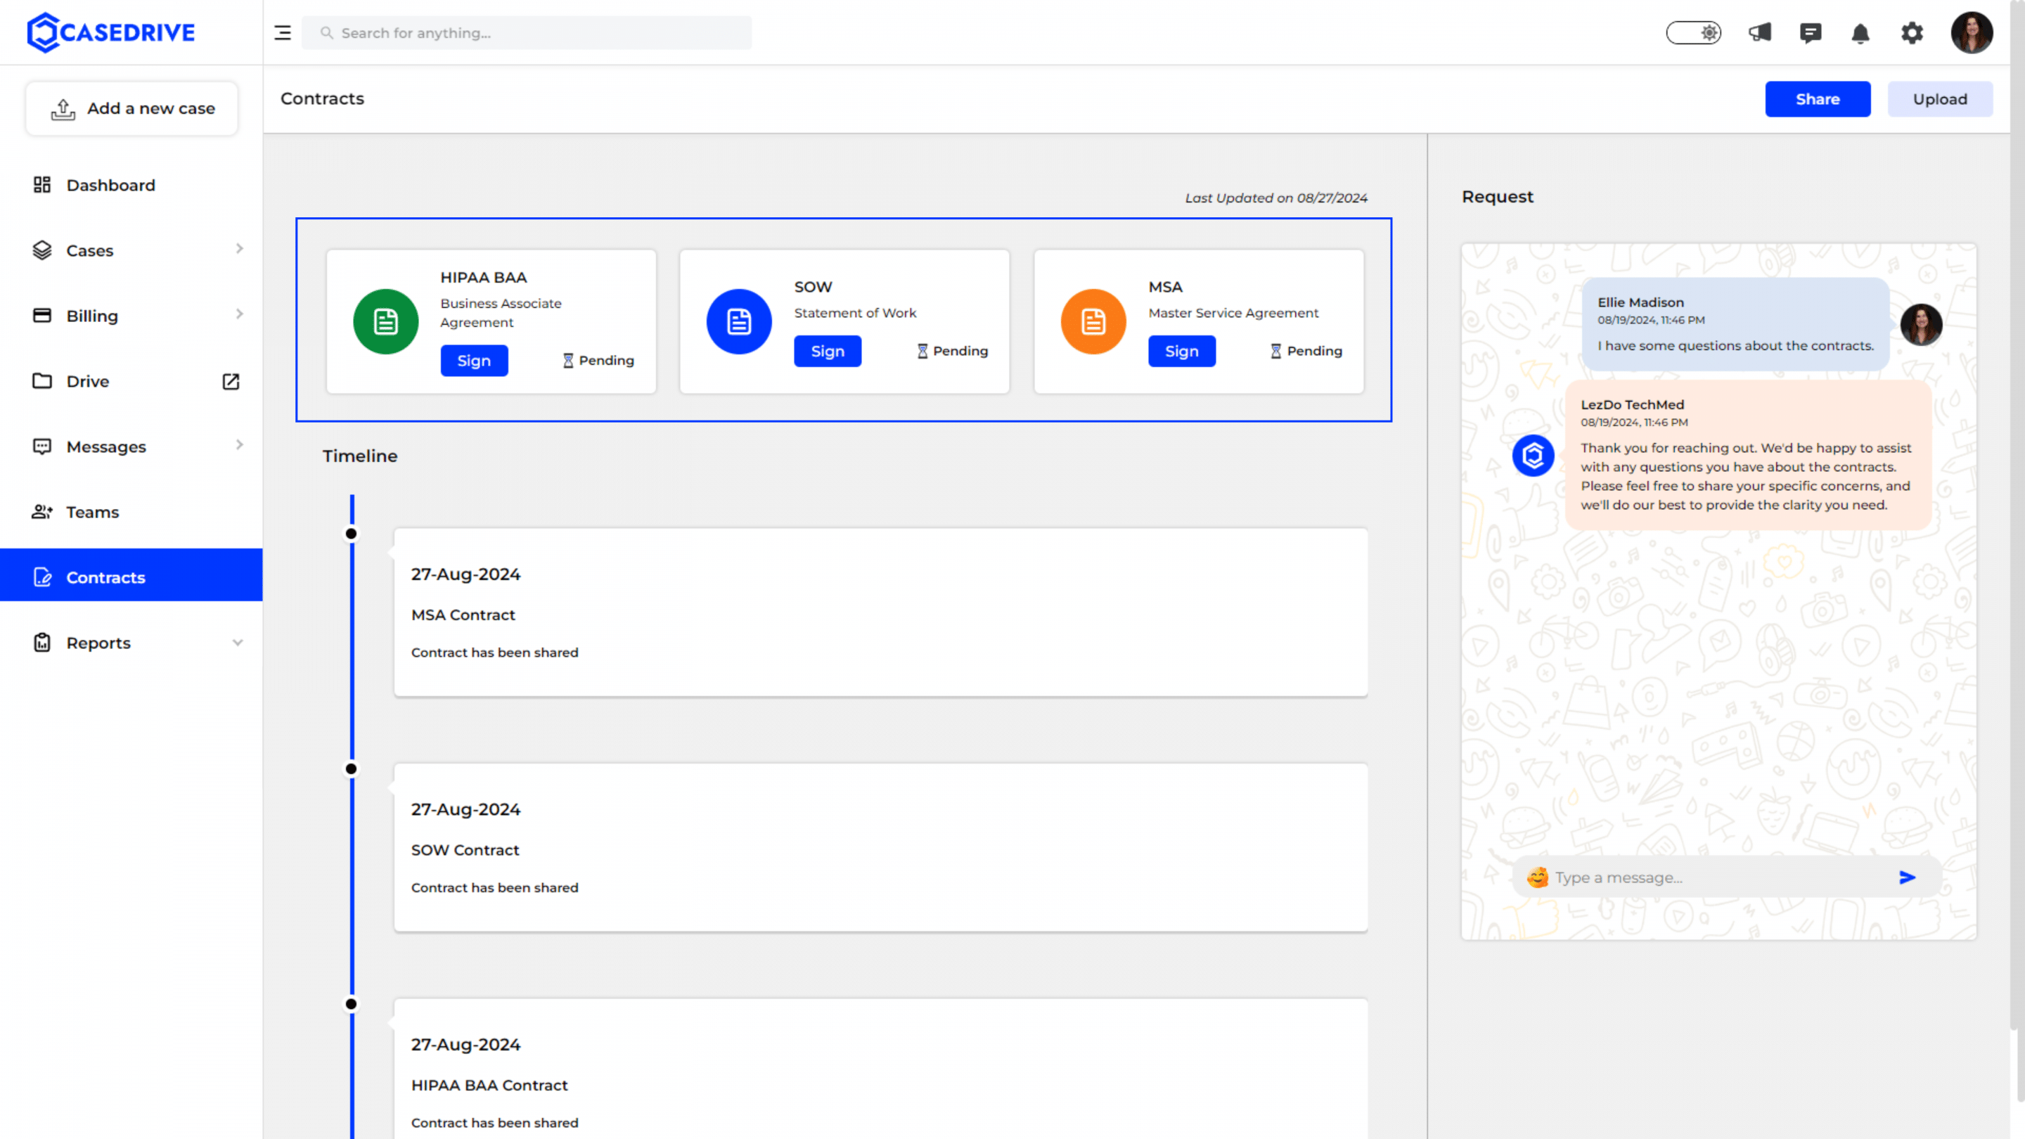2025x1139 pixels.
Task: Click the Cases layers icon
Action: click(41, 250)
